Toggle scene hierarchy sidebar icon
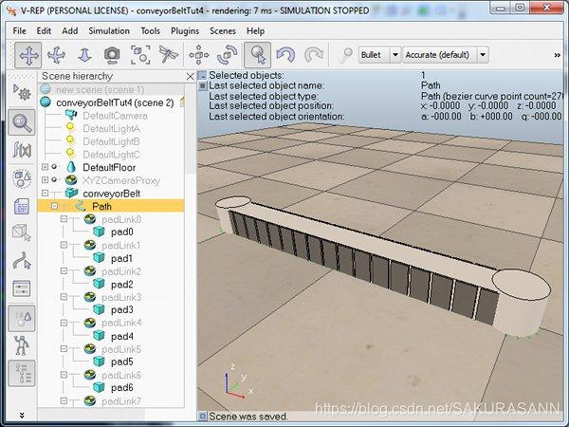The width and height of the screenshot is (569, 427). point(22,373)
